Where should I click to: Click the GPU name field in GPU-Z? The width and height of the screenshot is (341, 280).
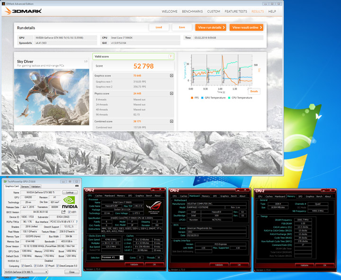click(x=40, y=192)
